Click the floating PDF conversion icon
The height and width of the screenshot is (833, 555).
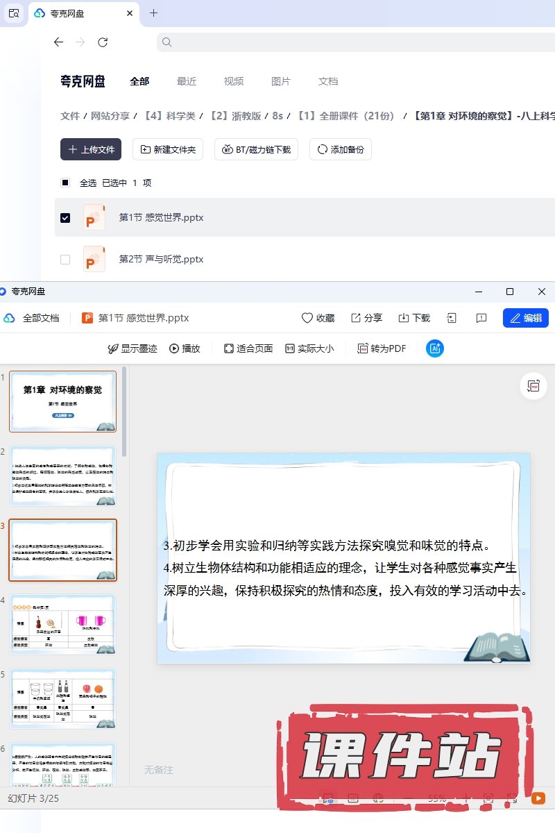(533, 386)
